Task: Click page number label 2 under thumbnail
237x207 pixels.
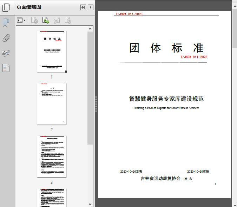Action: click(52, 130)
